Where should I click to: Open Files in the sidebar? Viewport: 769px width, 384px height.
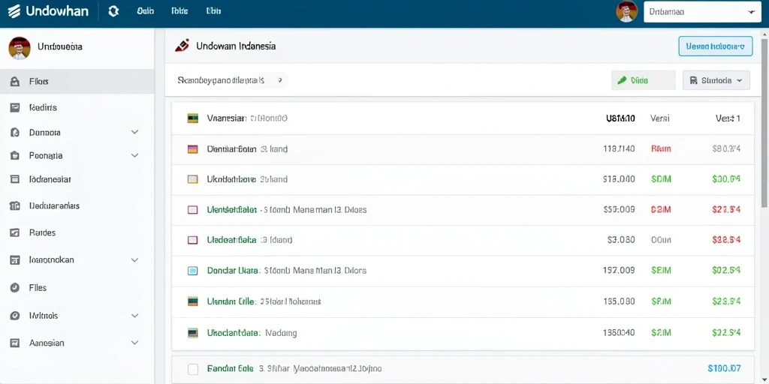(x=38, y=287)
